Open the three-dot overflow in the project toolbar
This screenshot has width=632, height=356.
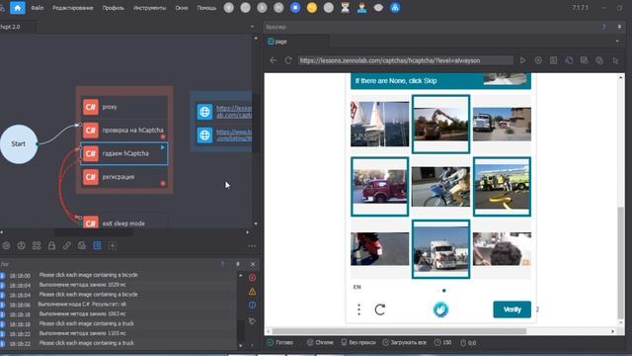252,246
